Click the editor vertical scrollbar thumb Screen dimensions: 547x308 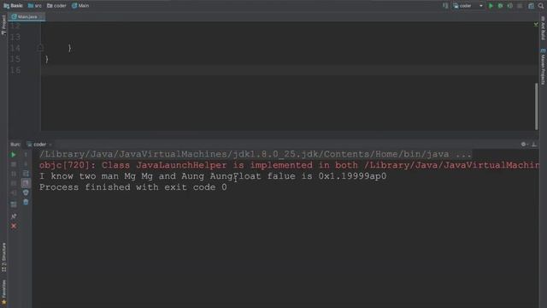coord(536,106)
